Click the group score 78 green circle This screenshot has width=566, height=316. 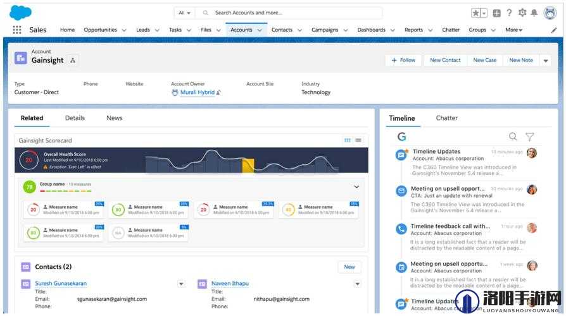click(x=30, y=186)
